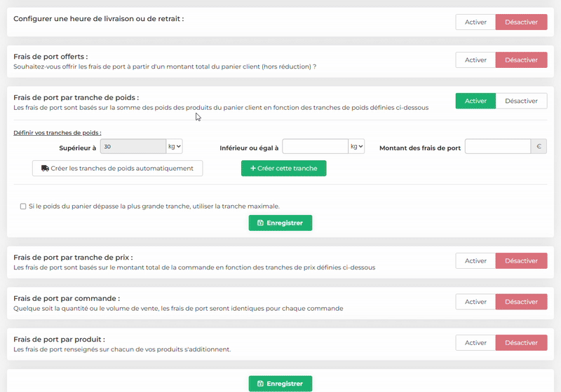Click the Inférieur ou égal à weight field
Image resolution: width=561 pixels, height=392 pixels.
click(315, 147)
